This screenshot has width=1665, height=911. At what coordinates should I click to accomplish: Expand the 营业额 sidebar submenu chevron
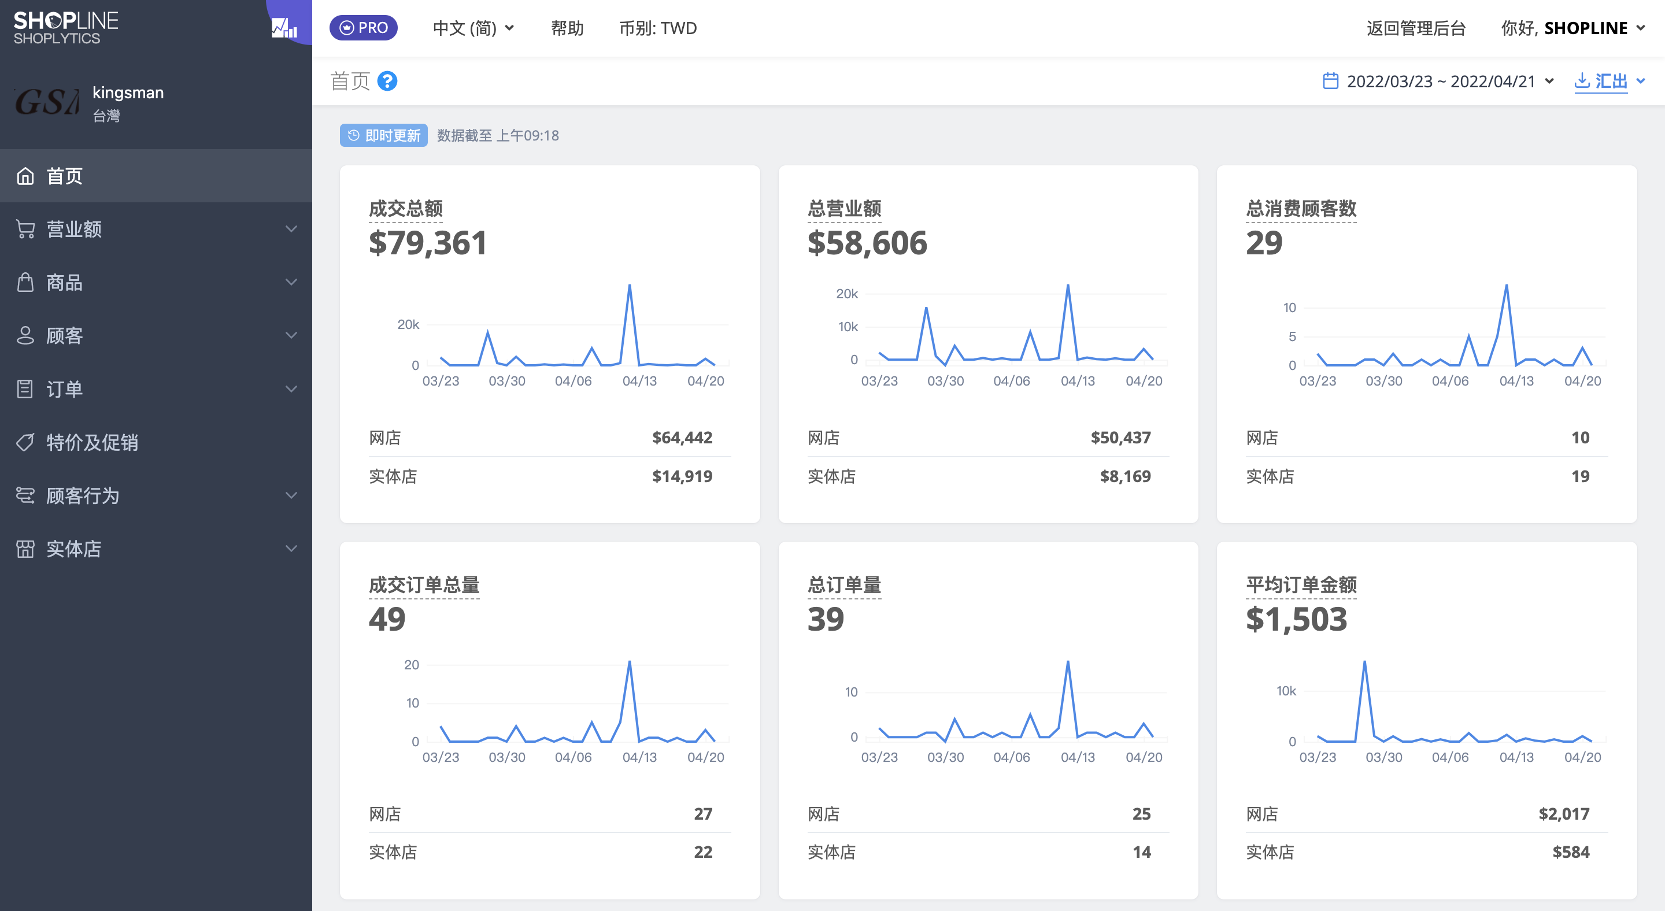[291, 229]
